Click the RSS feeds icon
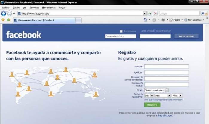 (x=154, y=20)
